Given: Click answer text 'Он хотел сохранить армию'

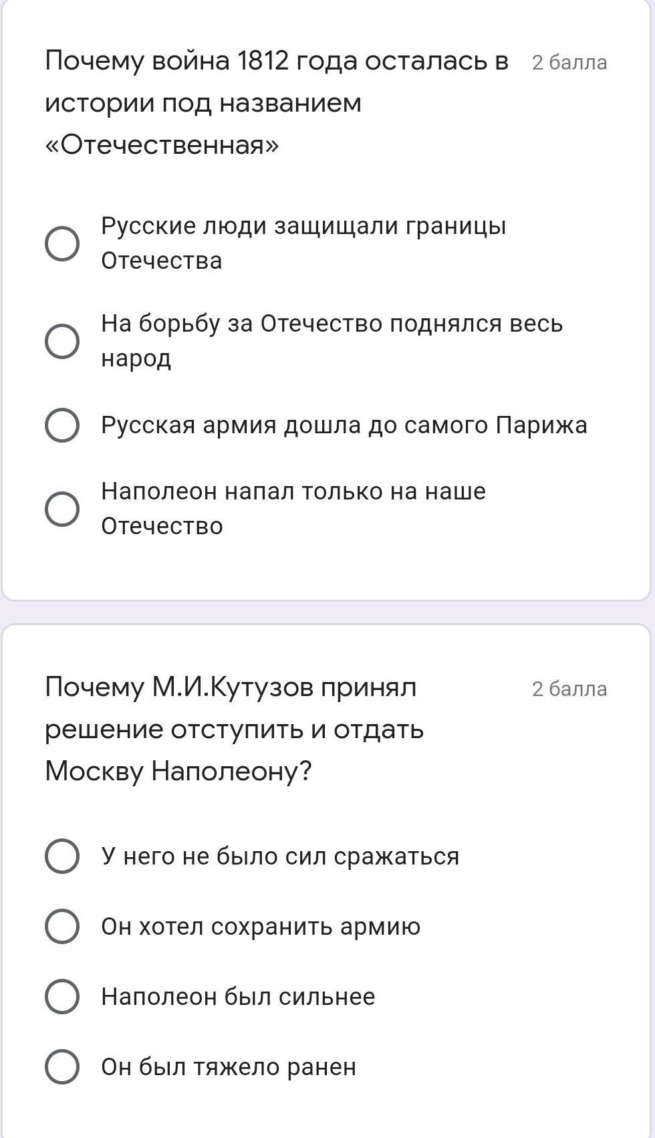Looking at the screenshot, I should [x=261, y=927].
